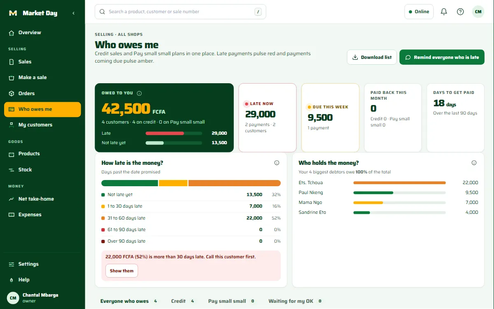This screenshot has width=494, height=309.
Task: Open info for How late is the money
Action: pyautogui.click(x=277, y=163)
